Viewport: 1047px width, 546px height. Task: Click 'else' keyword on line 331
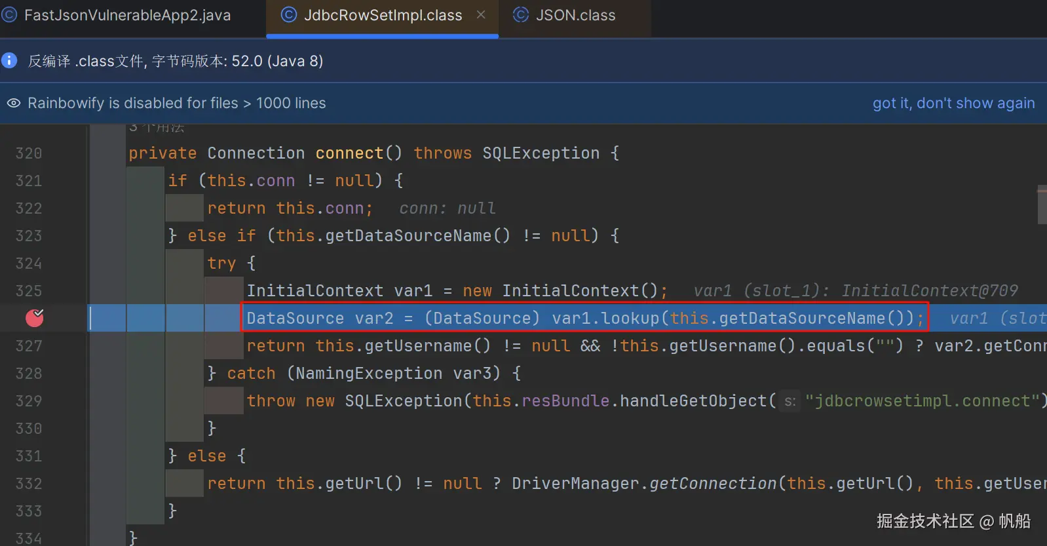click(x=207, y=456)
